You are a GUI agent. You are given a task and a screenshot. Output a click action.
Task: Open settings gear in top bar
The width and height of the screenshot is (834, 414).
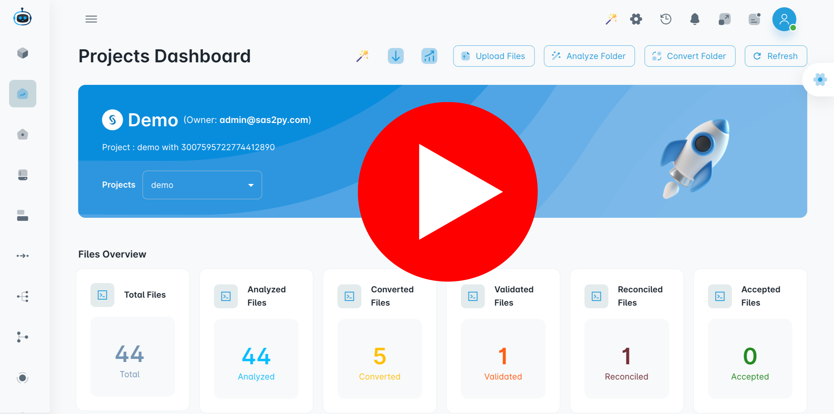[x=636, y=19]
